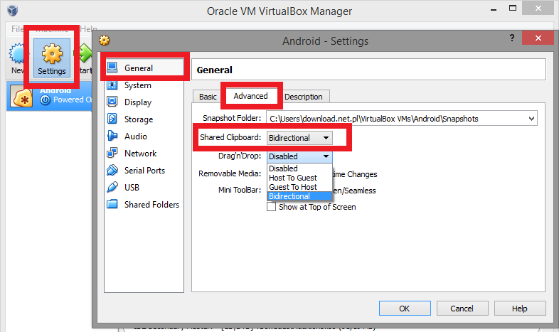Click the Help button in dialog
Viewport: 559px width, 332px height.
(x=520, y=308)
